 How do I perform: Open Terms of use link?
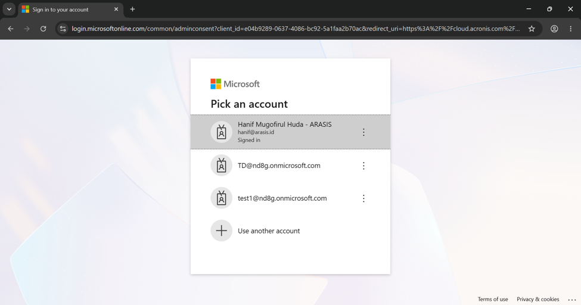point(492,299)
